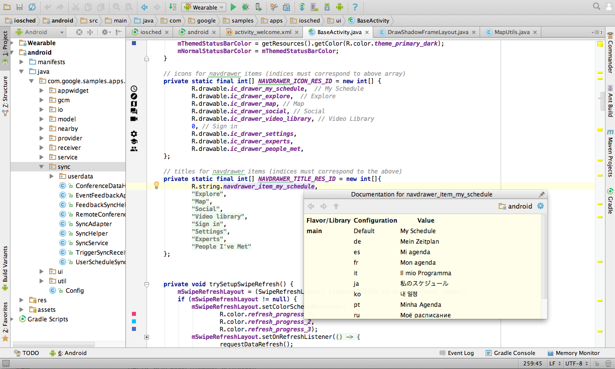The height and width of the screenshot is (369, 615).
Task: Click the Event Log button
Action: pos(456,353)
